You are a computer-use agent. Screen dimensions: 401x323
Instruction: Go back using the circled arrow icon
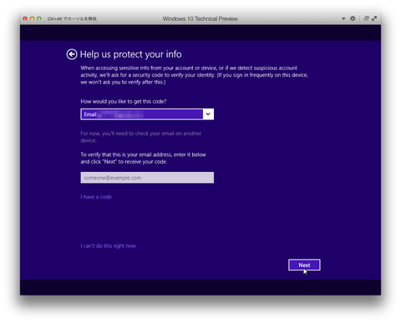(x=72, y=54)
